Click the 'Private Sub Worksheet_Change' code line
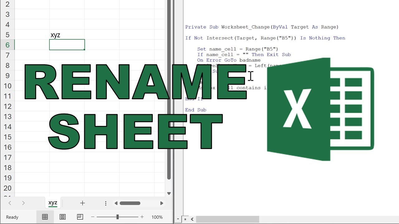 click(x=262, y=27)
